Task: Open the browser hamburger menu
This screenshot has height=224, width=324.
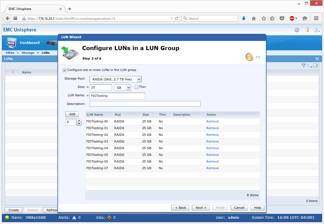Action: [316, 18]
